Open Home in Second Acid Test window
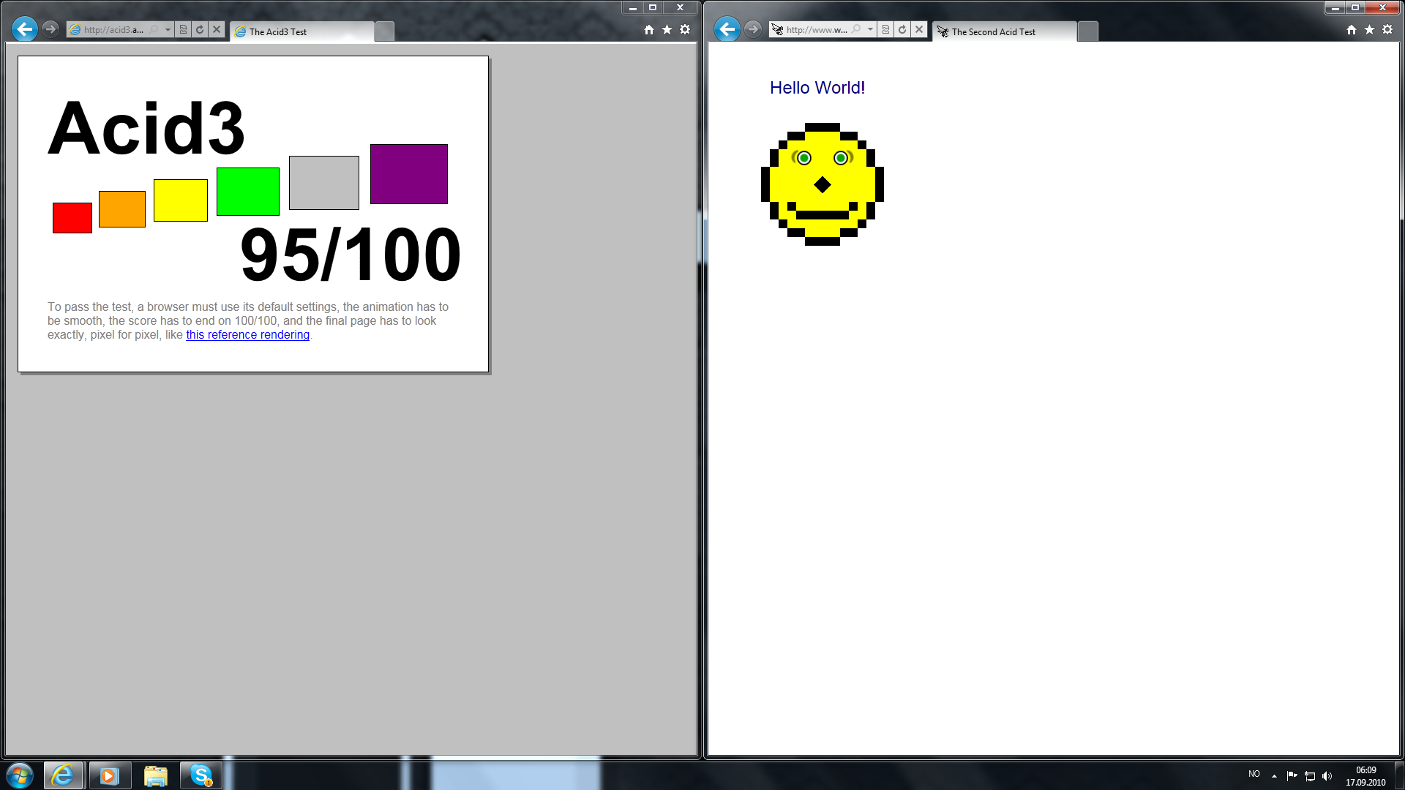Image resolution: width=1405 pixels, height=790 pixels. pyautogui.click(x=1352, y=29)
